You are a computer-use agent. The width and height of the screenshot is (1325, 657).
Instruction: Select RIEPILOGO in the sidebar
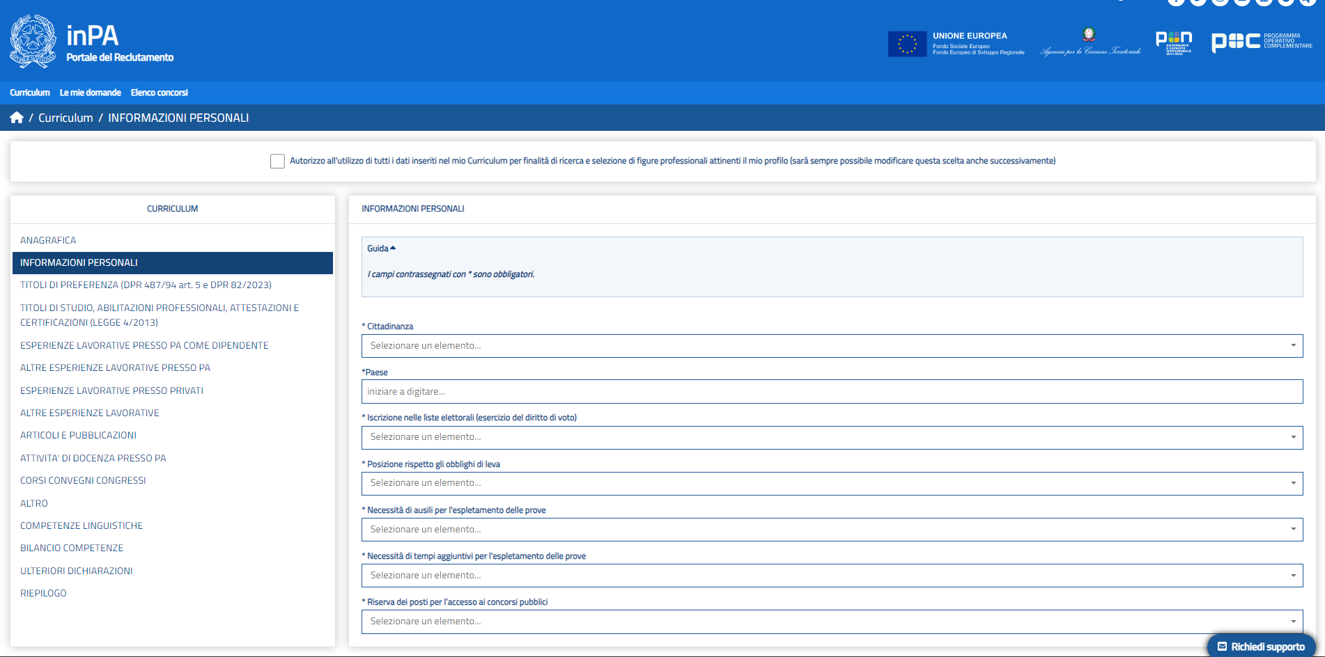(x=173, y=593)
